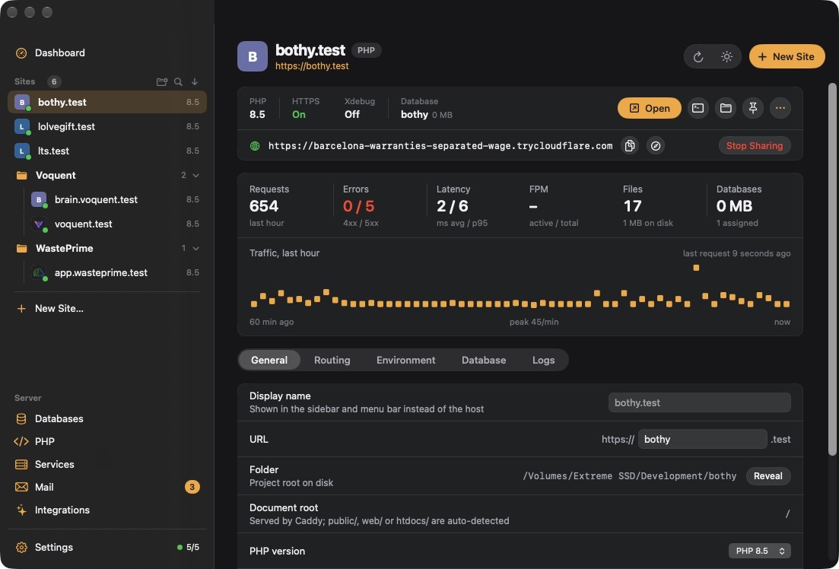Click the URL host input containing bothy
The image size is (839, 569).
pyautogui.click(x=703, y=440)
